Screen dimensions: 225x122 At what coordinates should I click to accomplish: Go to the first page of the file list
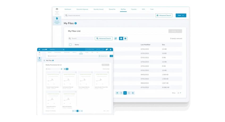(117, 93)
